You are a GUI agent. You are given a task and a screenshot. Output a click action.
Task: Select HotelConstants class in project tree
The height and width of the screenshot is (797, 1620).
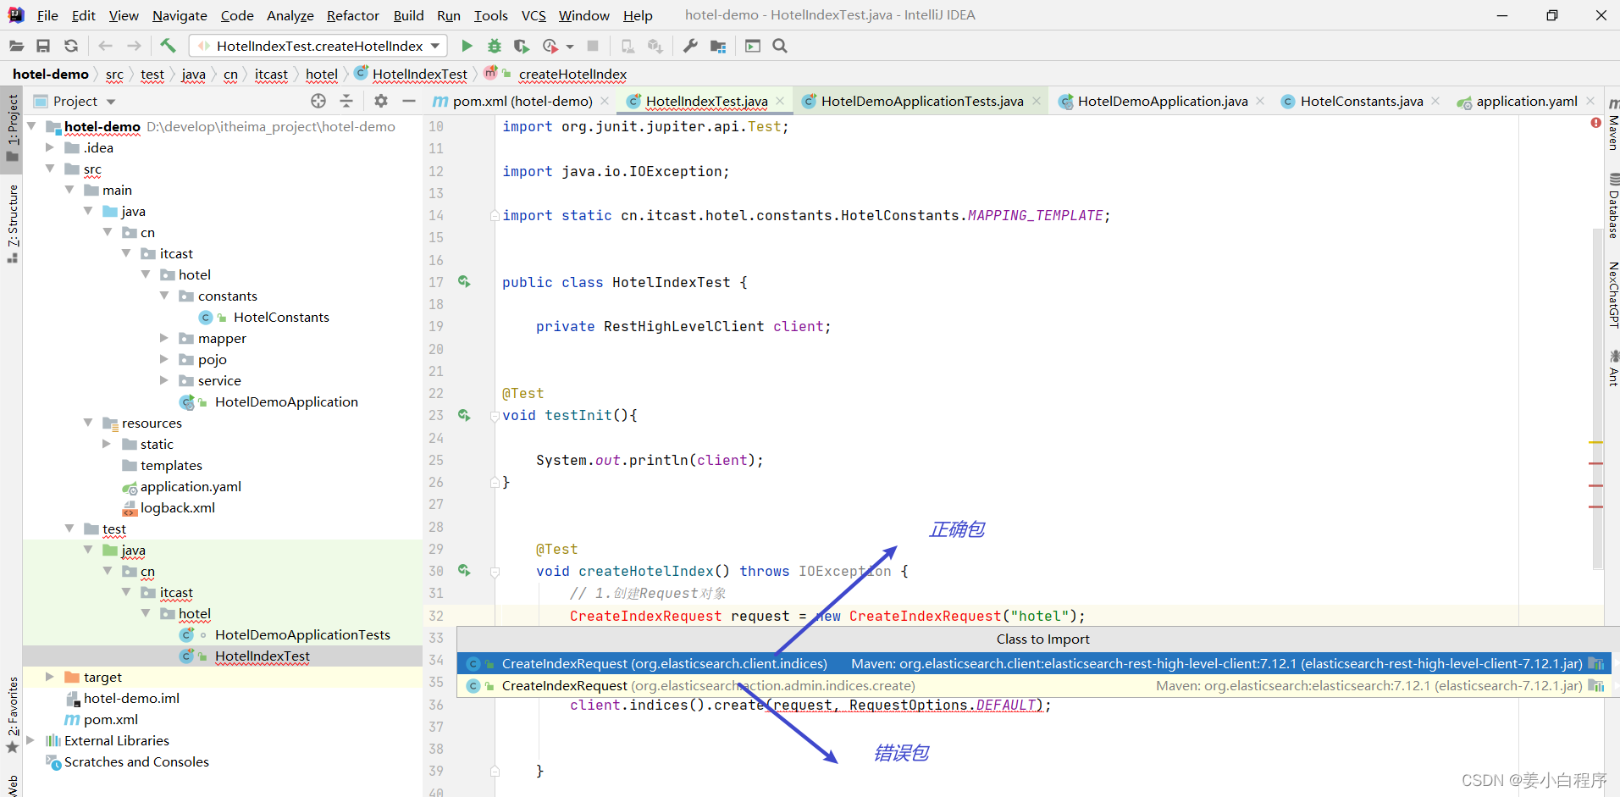pos(281,317)
